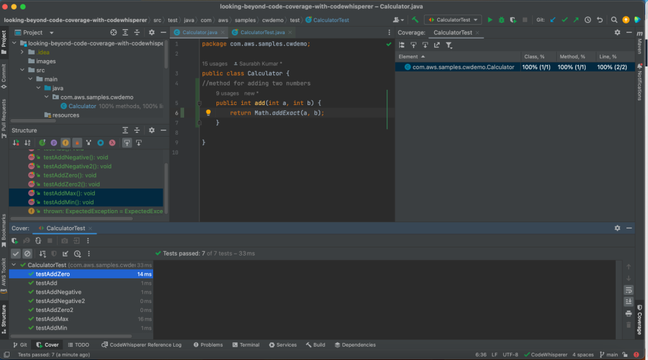Click the main branch in status bar
Image resolution: width=648 pixels, height=360 pixels.
[609, 355]
